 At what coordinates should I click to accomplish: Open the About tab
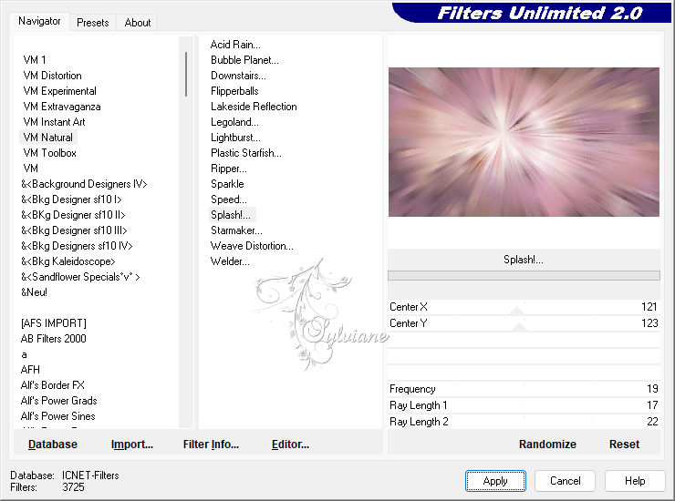tap(138, 23)
